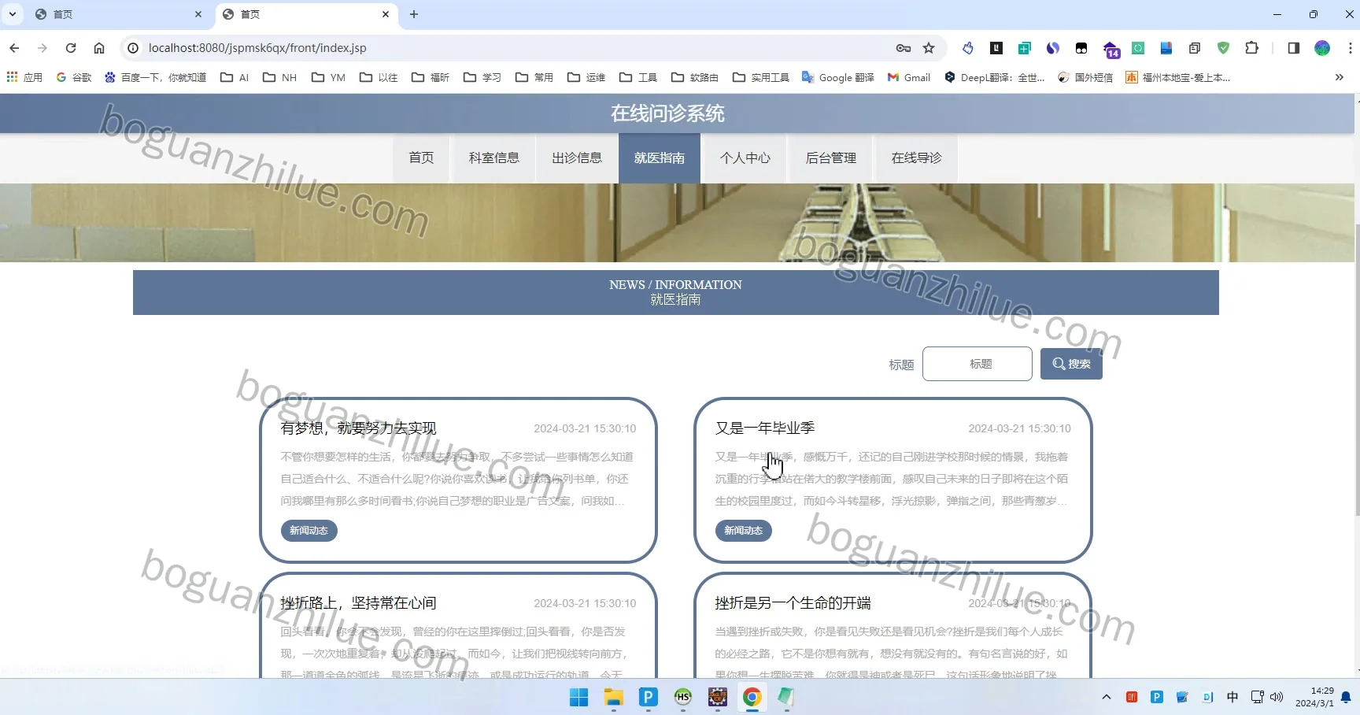The image size is (1360, 715).
Task: Go to the 首页 navigation tab
Action: point(421,158)
